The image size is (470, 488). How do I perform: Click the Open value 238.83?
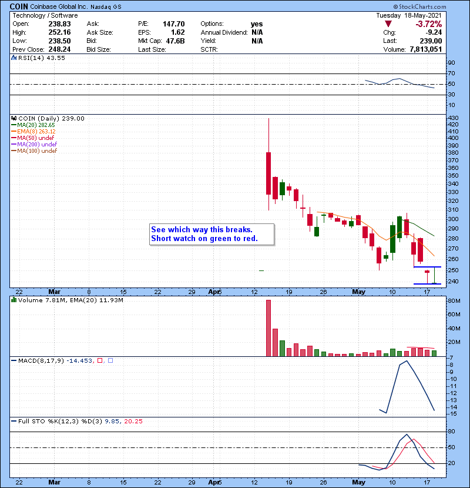coord(59,24)
